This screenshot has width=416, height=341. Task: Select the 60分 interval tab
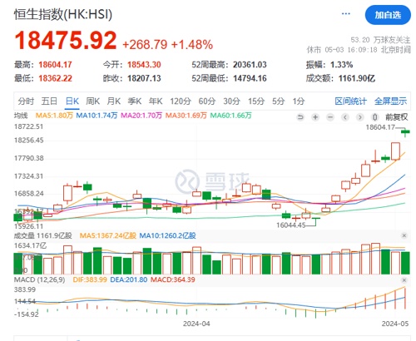point(207,101)
